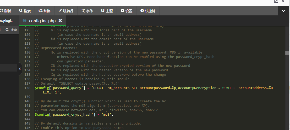290x130 pixels.
Task: Minimize the editor window
Action: tap(269, 1)
